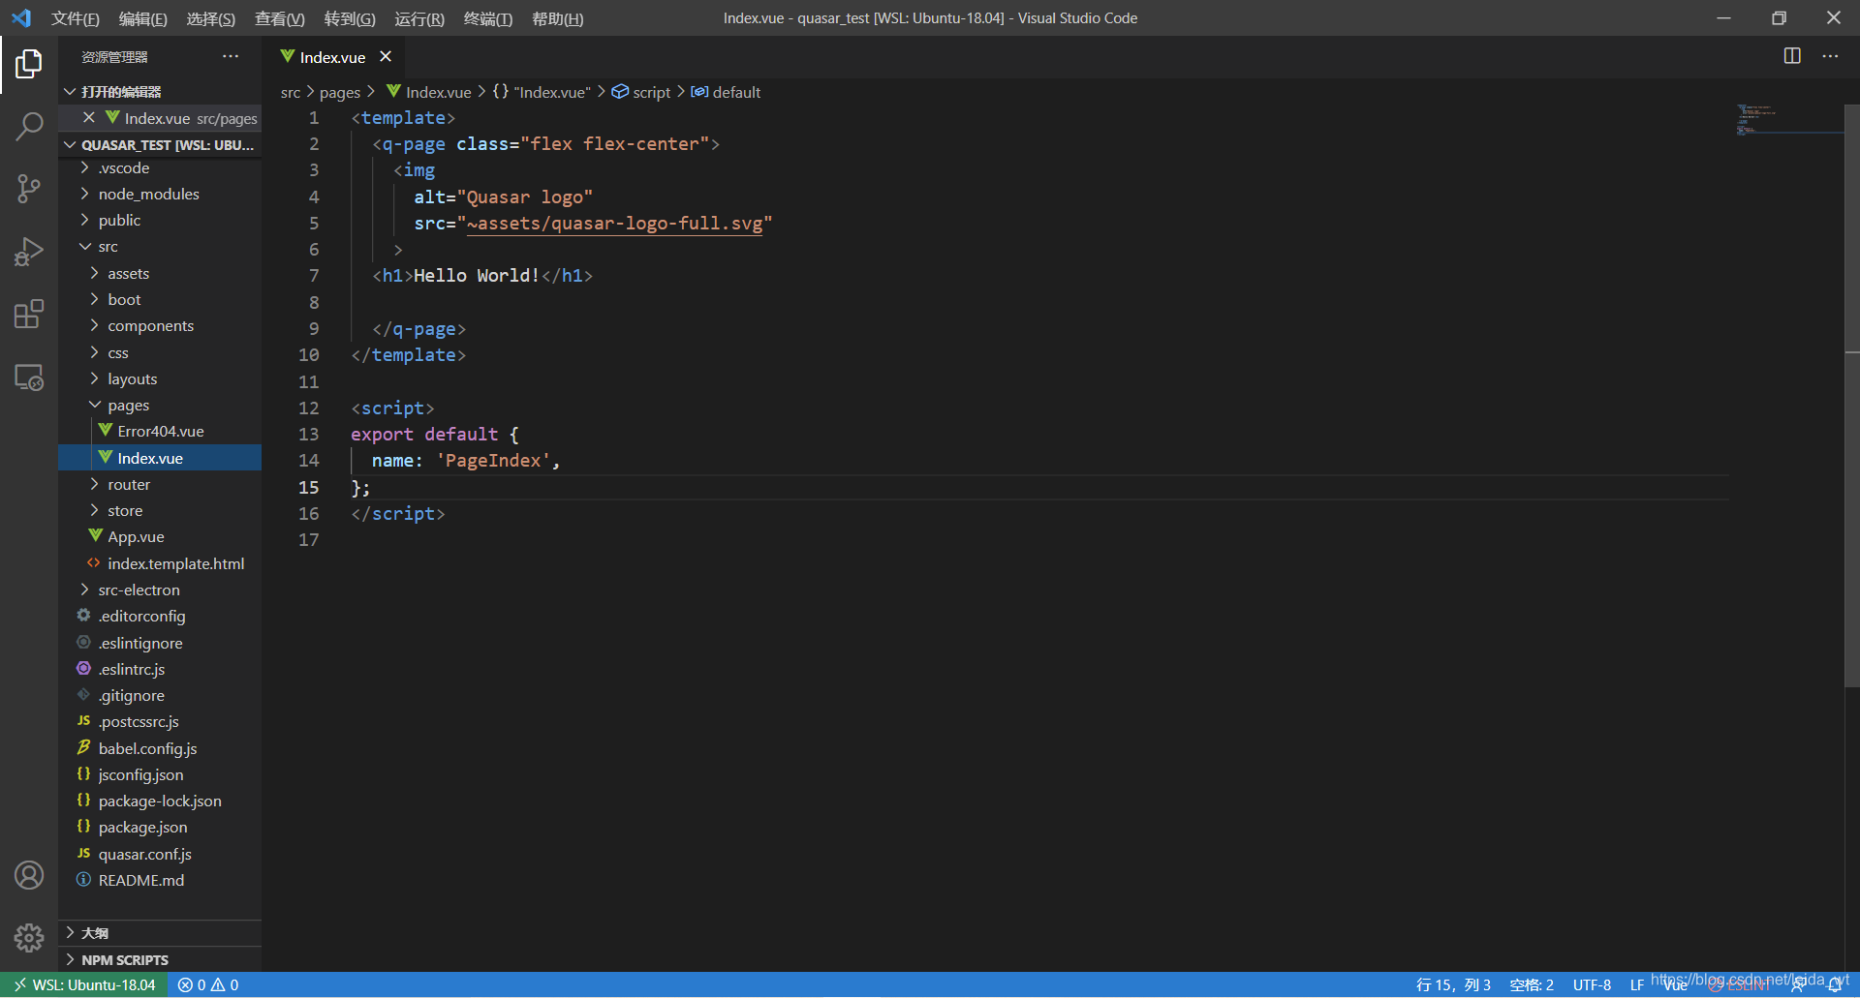Click the WSL: Ubuntu-18.04 remote indicator

[85, 984]
